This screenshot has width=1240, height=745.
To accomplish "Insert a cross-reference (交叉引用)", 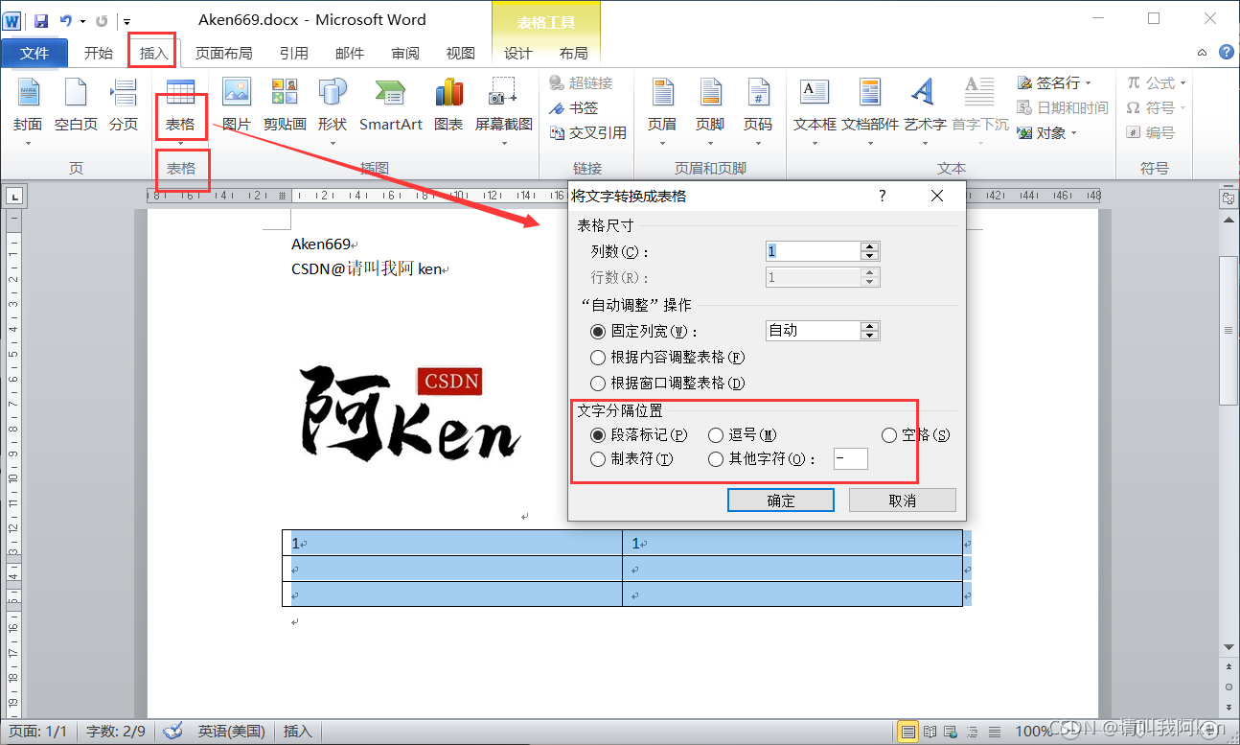I will click(587, 132).
